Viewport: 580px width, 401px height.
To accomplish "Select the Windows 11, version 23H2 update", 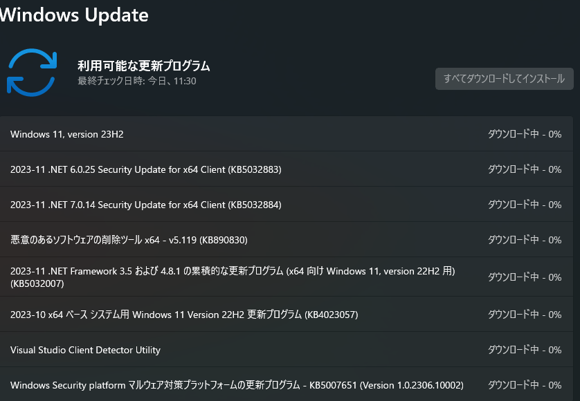I will pyautogui.click(x=287, y=134).
